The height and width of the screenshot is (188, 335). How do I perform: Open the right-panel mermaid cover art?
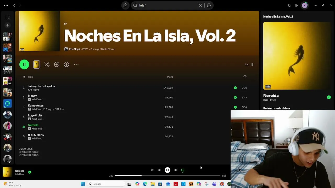(297, 56)
